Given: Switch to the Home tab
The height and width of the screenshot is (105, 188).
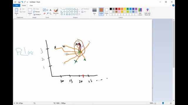Looking at the screenshot, I should pyautogui.click(x=24, y=6).
